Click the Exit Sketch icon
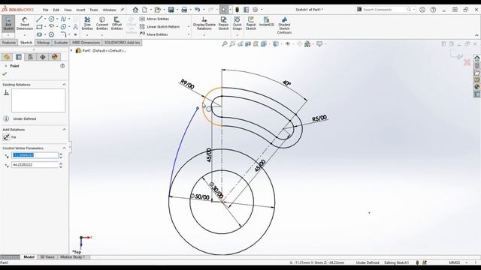Screen dimensions: 481x270 [x=8, y=23]
